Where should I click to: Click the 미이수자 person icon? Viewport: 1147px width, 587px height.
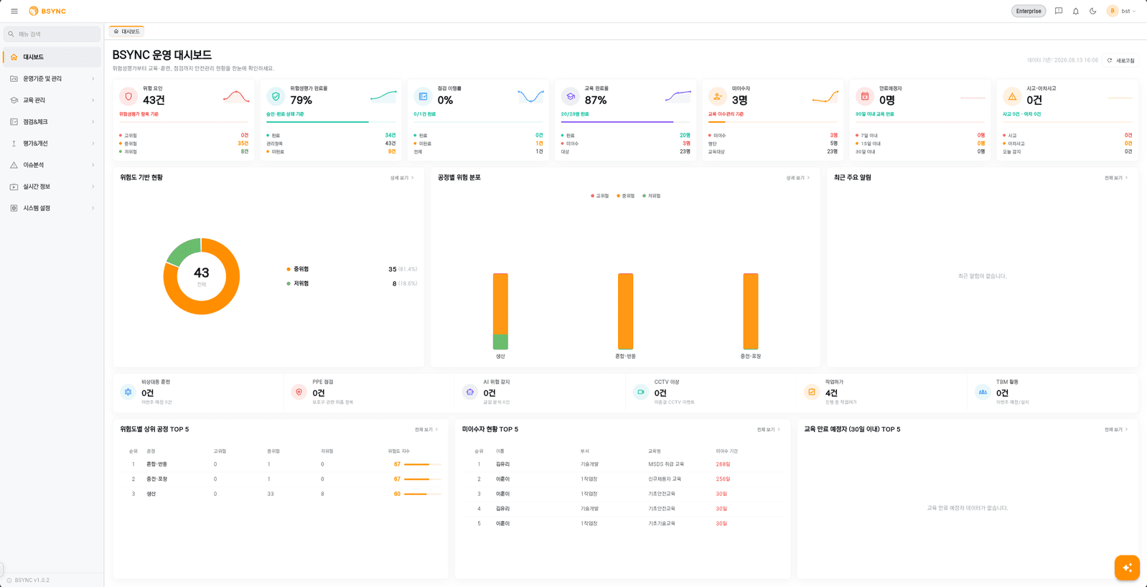pos(717,96)
